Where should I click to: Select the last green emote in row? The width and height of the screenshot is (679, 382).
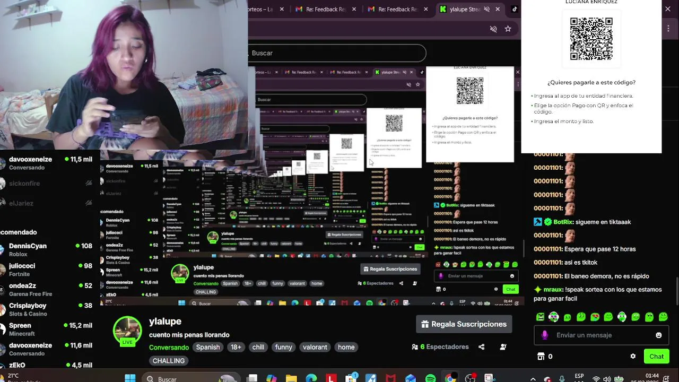pyautogui.click(x=663, y=317)
